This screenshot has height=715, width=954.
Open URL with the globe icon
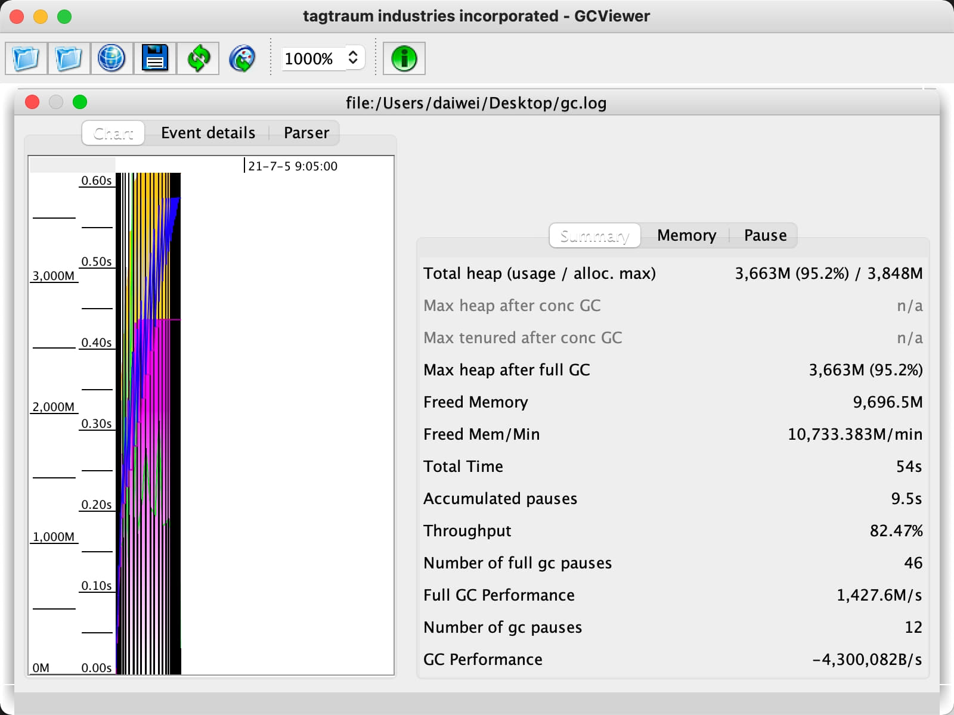pos(112,58)
